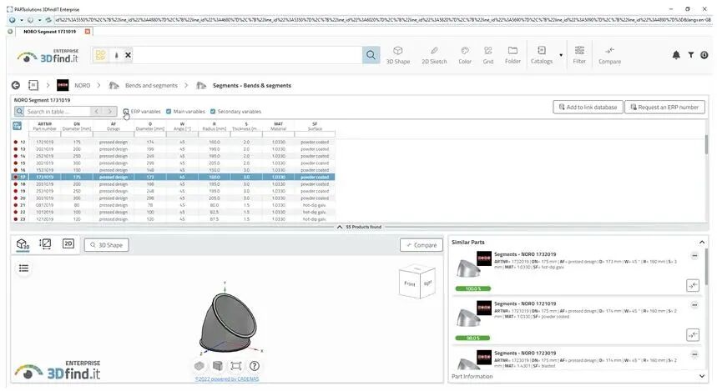Open the viewer help question mark
This screenshot has height=391, width=717.
(x=255, y=366)
